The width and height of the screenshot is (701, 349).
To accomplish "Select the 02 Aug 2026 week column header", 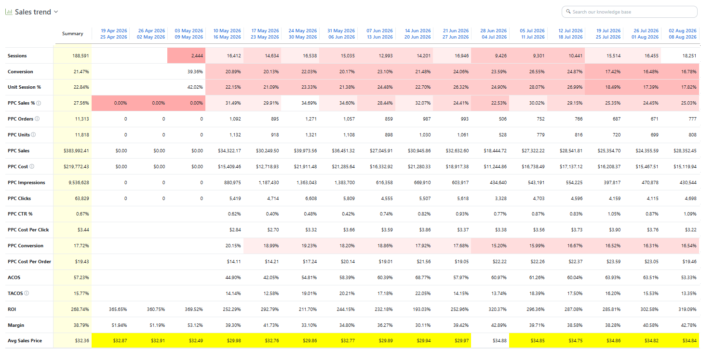I will tap(683, 34).
